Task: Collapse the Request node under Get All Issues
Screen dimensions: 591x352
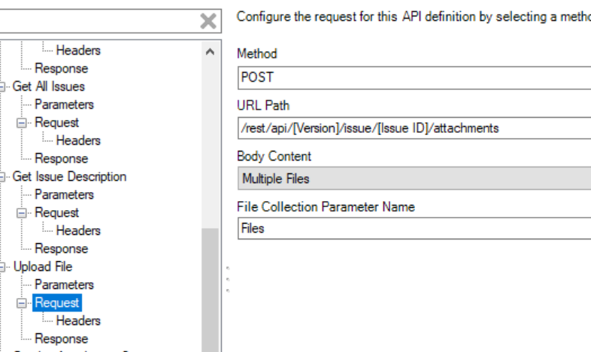Action: pos(21,122)
